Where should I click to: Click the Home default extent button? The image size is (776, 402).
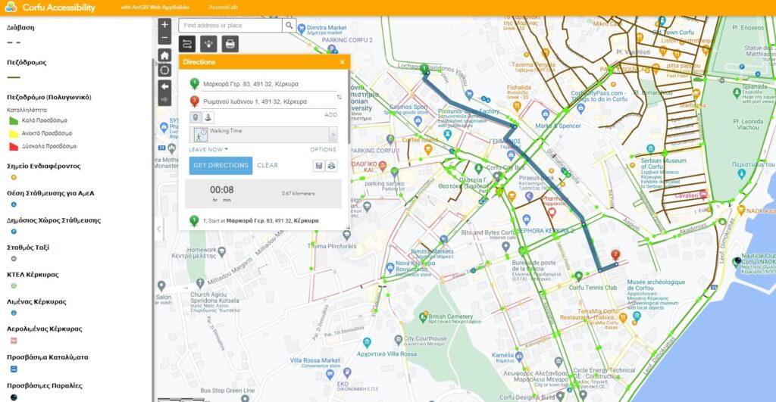(164, 55)
